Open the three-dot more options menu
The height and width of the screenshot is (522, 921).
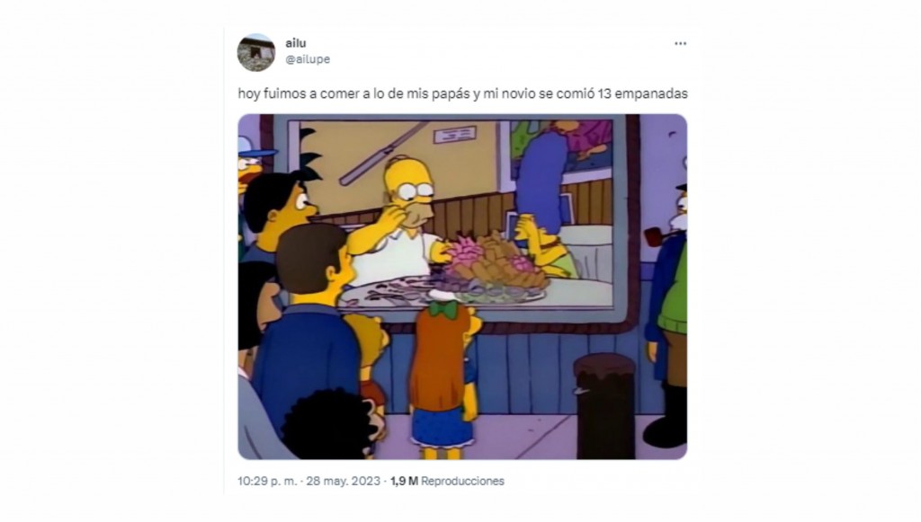[x=680, y=43]
